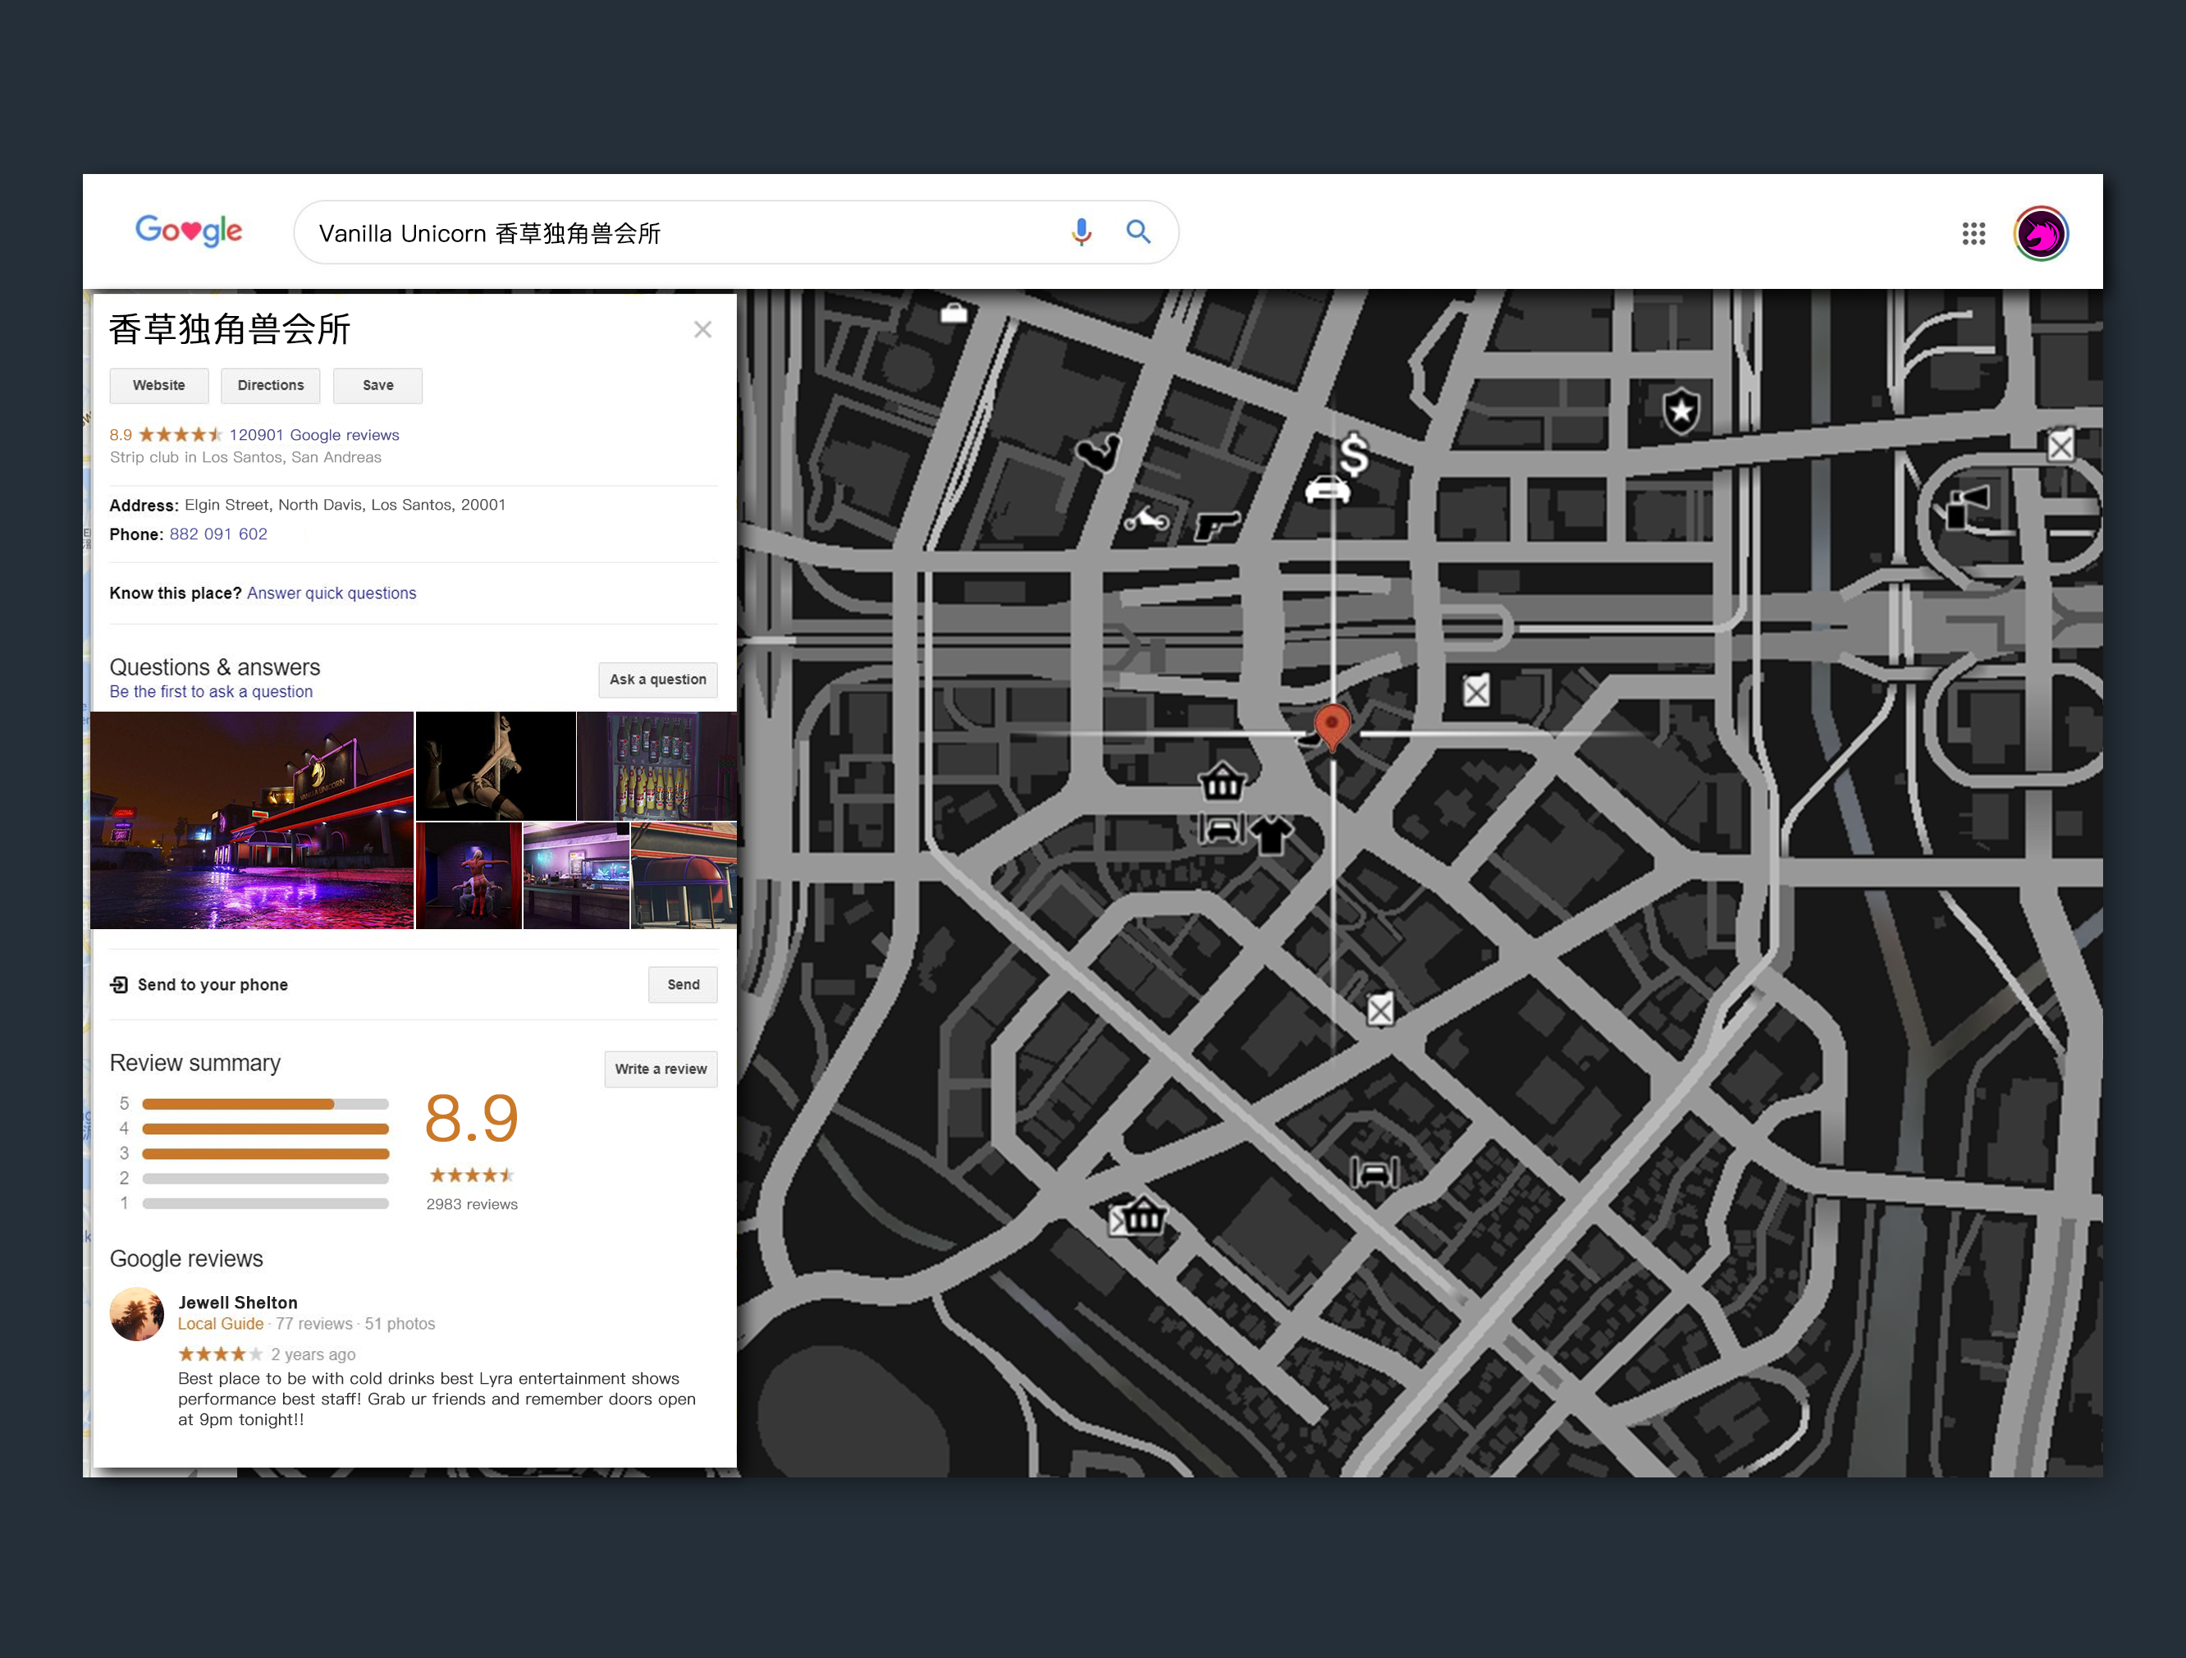Click Answer quick questions link

pos(332,593)
